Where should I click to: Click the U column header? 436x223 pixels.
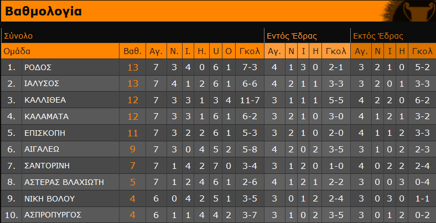click(x=216, y=51)
